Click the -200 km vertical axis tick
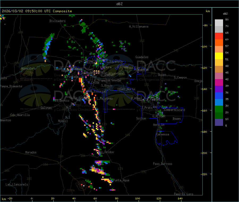This screenshot has height=202, width=239. pyautogui.click(x=204, y=153)
